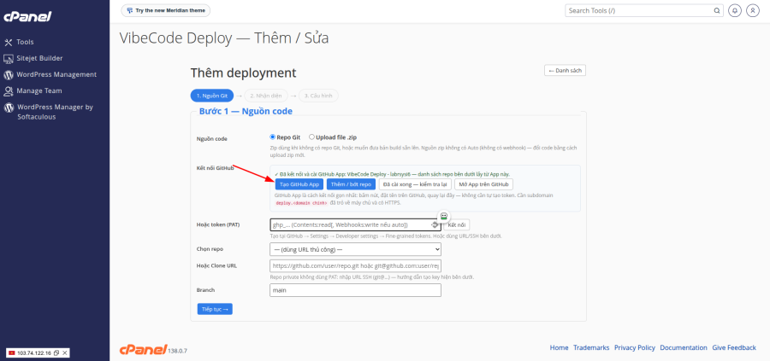Image resolution: width=770 pixels, height=361 pixels.
Task: Open the Chọn repo dropdown
Action: 356,249
